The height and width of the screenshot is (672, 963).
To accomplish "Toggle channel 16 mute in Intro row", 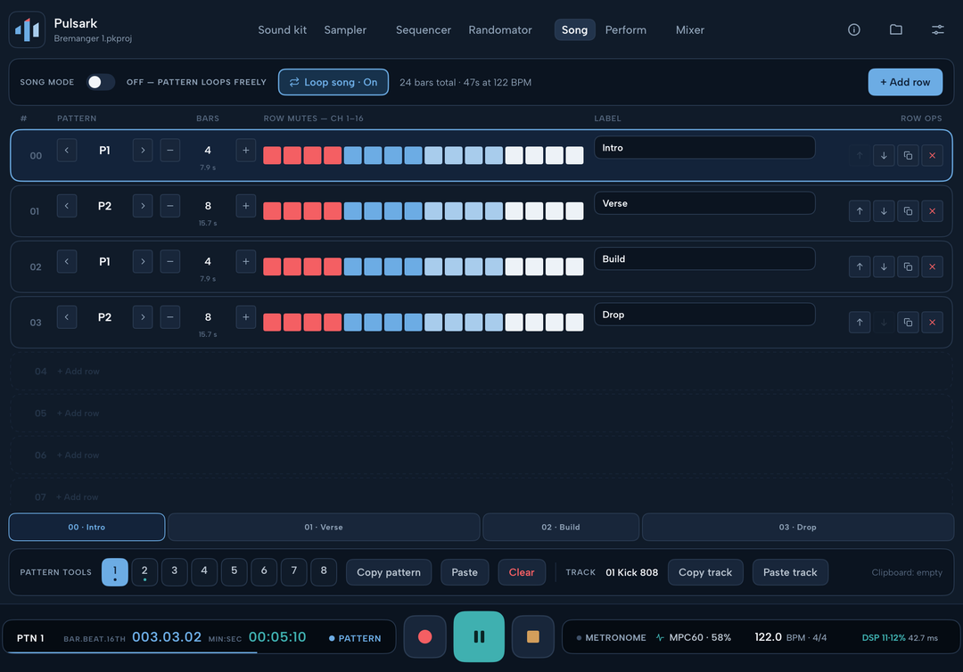I will 574,155.
